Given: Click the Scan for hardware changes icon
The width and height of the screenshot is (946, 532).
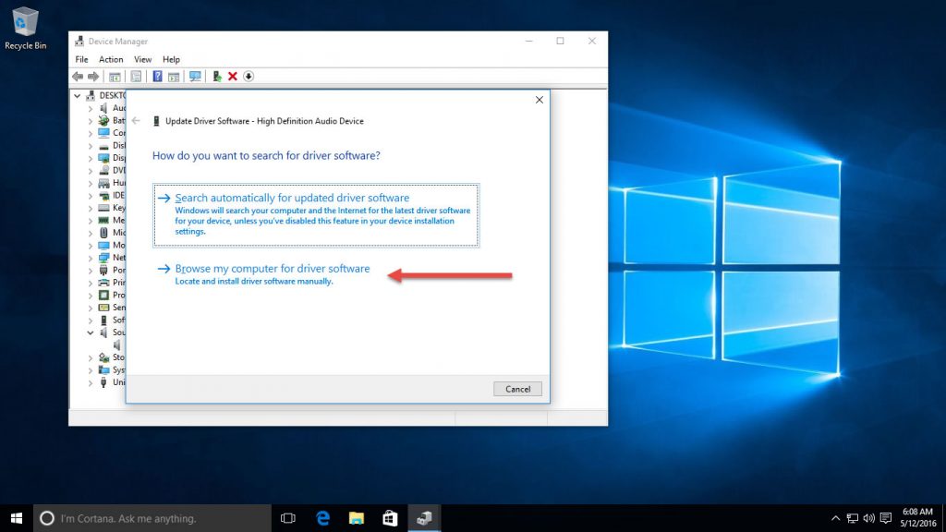Looking at the screenshot, I should pyautogui.click(x=194, y=77).
